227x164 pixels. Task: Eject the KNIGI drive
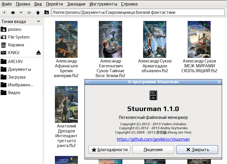[39, 52]
